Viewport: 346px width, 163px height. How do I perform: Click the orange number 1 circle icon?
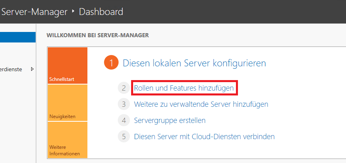[111, 63]
